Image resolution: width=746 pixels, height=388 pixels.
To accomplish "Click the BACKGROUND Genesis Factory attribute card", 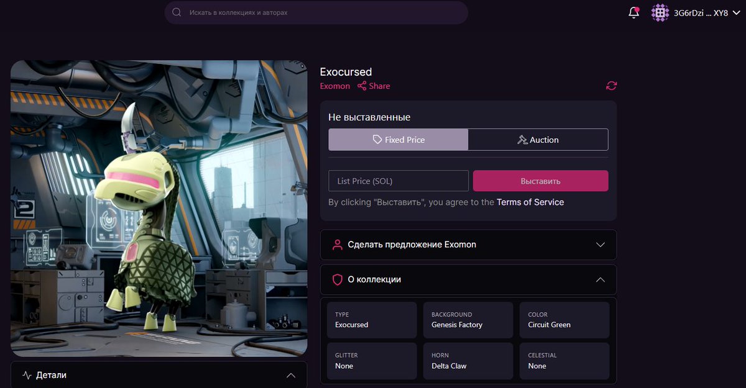I will pos(468,320).
